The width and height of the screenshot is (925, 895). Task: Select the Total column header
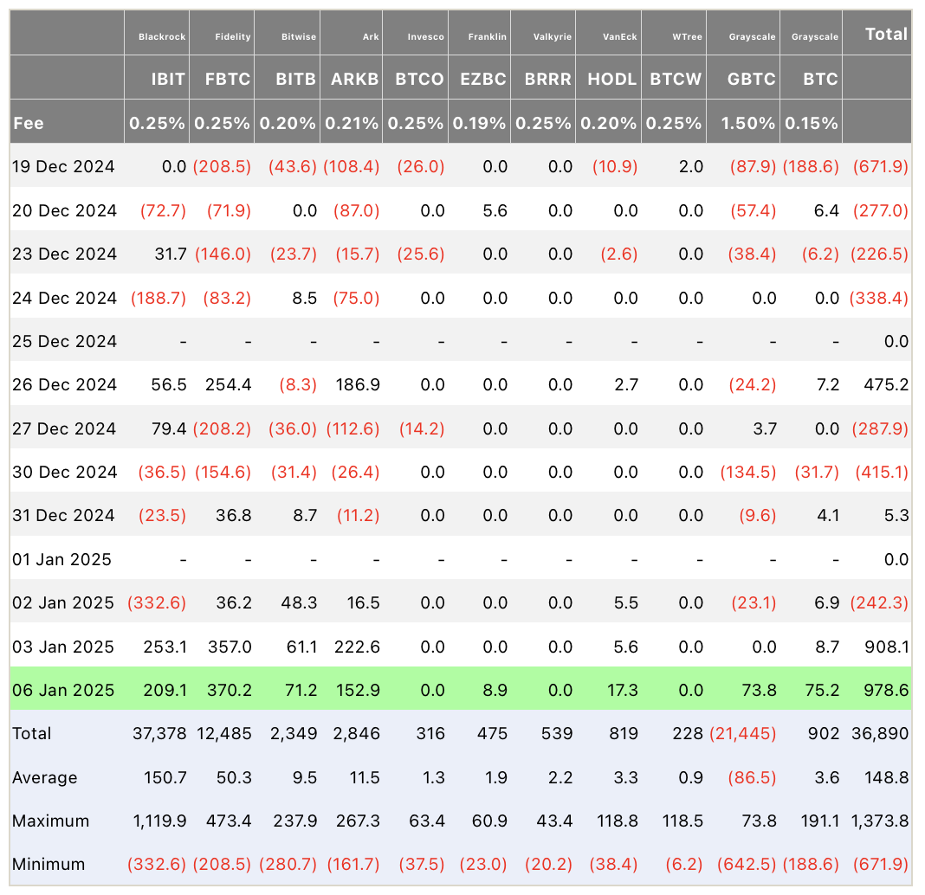886,35
